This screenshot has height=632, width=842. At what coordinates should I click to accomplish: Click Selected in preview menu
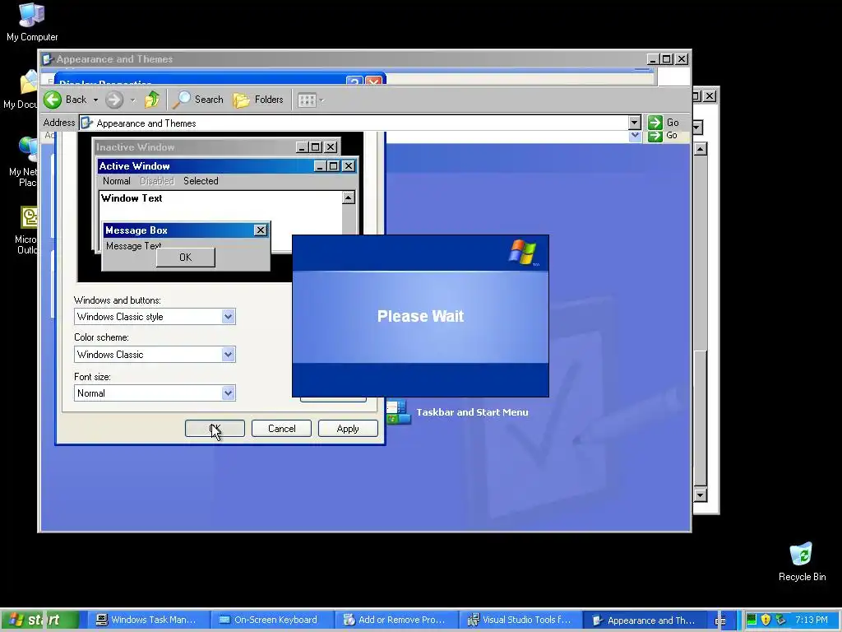(201, 181)
